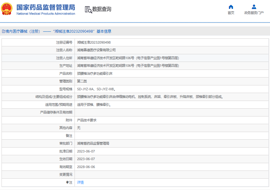Click the 产品名称 row label

tap(66, 73)
